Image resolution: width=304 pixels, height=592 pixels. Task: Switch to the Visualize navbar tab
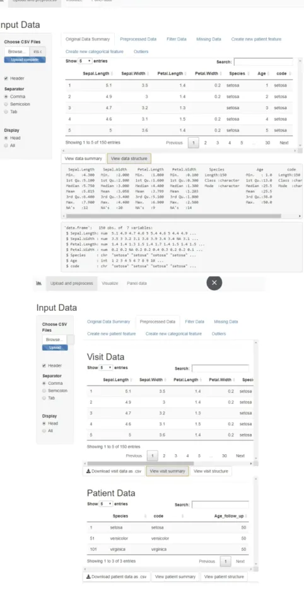[110, 283]
